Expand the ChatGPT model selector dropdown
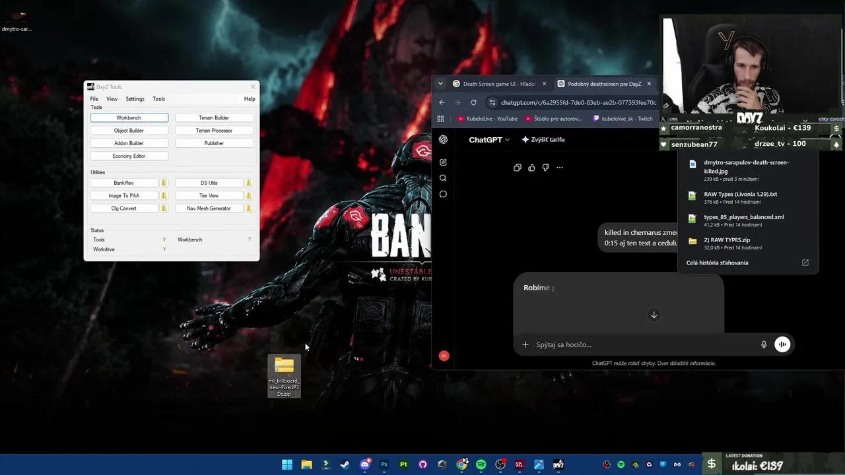Image resolution: width=845 pixels, height=475 pixels. tap(489, 140)
